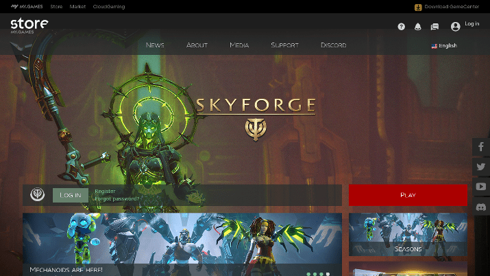
Task: Click the user profile avatar icon
Action: (x=455, y=26)
